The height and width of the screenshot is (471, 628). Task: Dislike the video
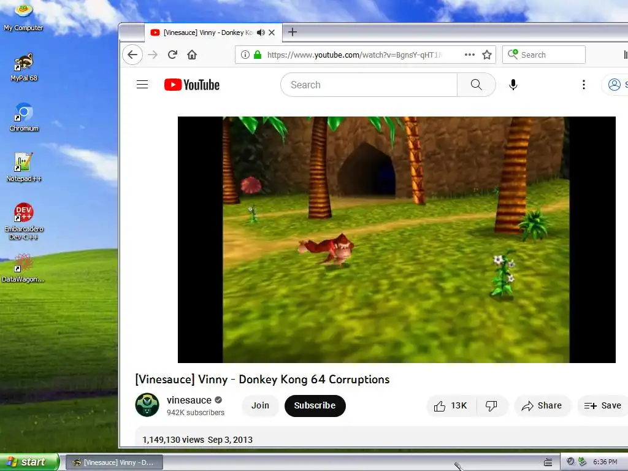pyautogui.click(x=491, y=406)
